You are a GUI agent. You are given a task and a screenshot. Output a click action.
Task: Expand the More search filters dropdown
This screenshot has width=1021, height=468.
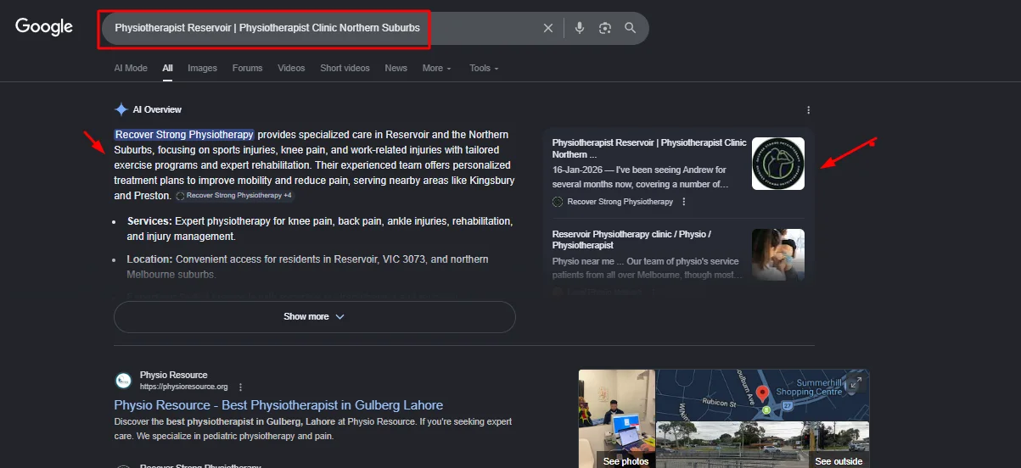tap(437, 68)
